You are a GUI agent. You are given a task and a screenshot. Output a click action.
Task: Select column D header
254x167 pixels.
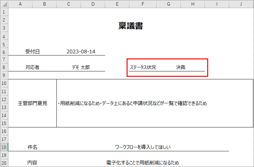click(x=93, y=4)
